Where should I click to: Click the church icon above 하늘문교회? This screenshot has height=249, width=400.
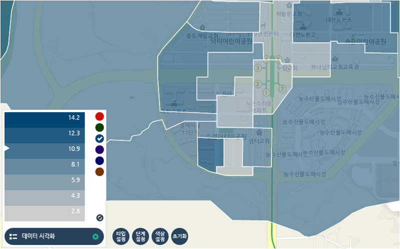tap(289, 5)
